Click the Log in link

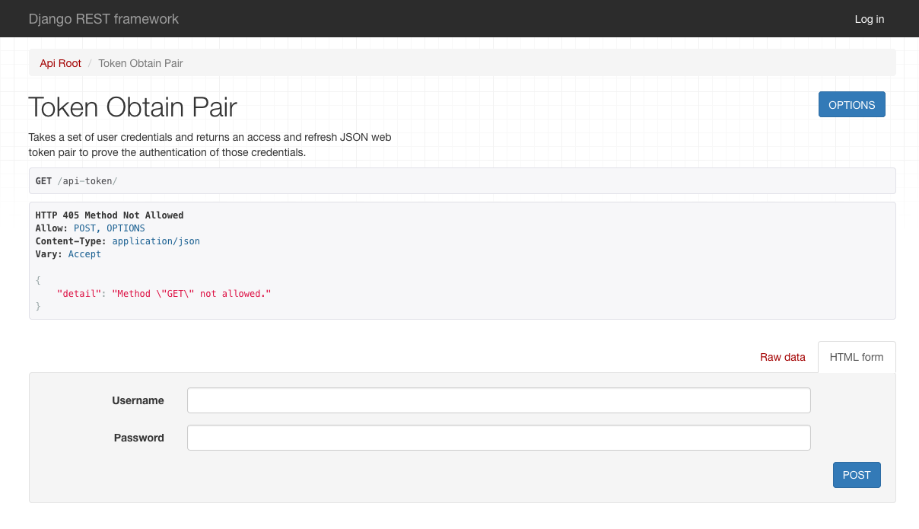coord(869,19)
